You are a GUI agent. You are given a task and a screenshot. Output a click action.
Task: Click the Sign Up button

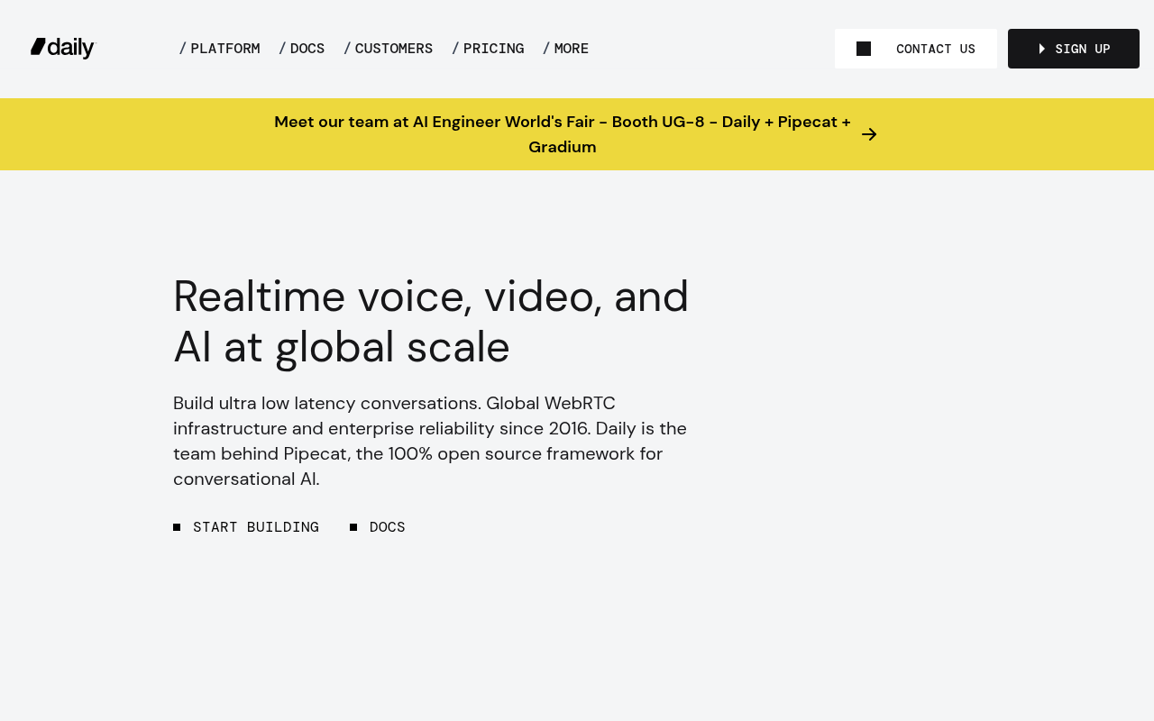[x=1074, y=49]
